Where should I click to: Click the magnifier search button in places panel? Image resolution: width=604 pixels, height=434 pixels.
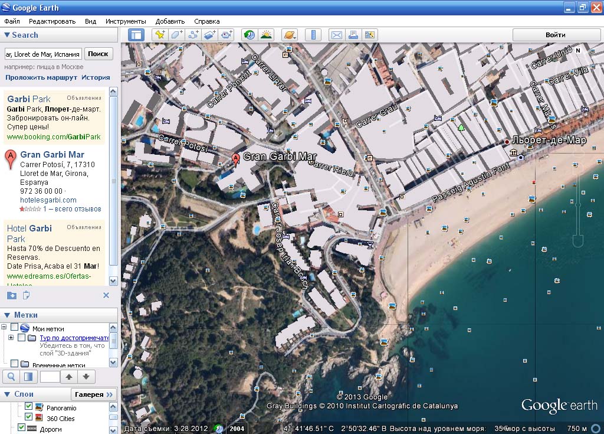point(12,377)
